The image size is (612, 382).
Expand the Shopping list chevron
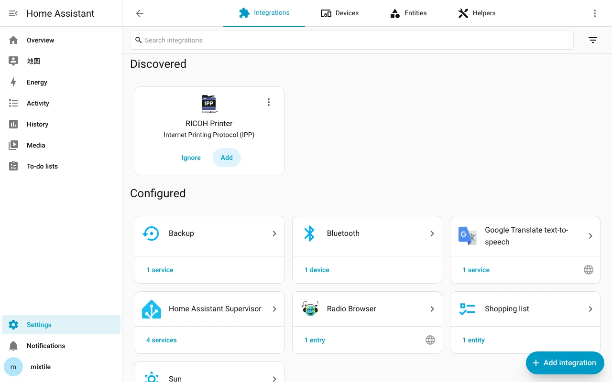pos(590,309)
